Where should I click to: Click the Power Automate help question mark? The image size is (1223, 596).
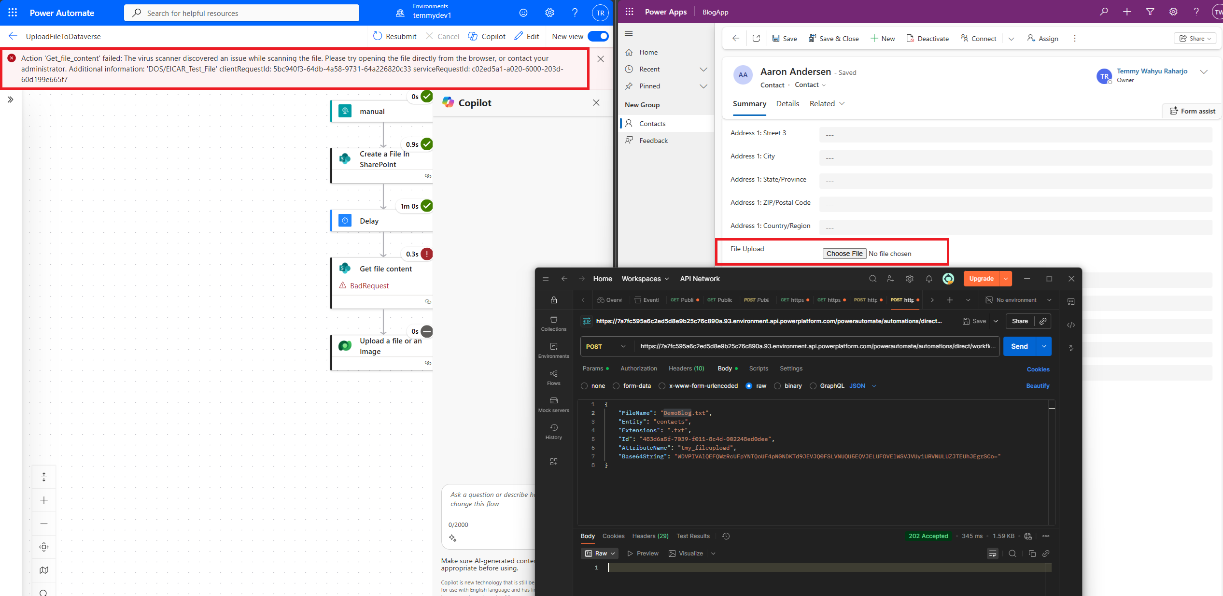pyautogui.click(x=575, y=13)
